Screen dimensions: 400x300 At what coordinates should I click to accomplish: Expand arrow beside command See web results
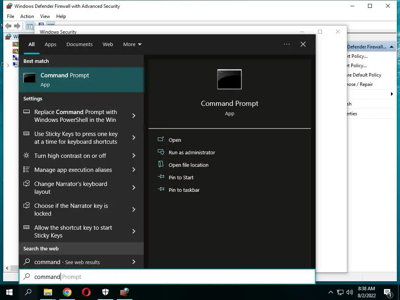coord(134,262)
